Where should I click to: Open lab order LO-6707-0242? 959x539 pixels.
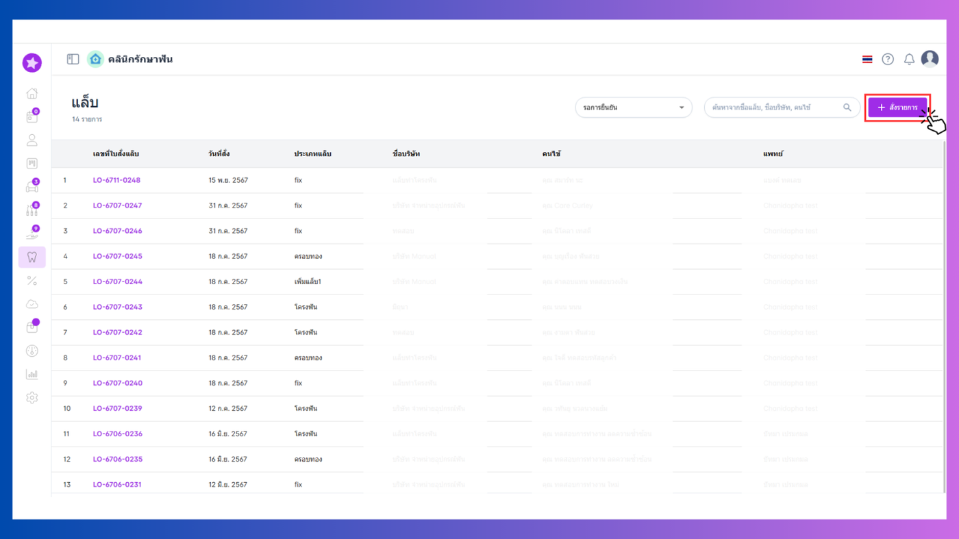click(x=117, y=332)
